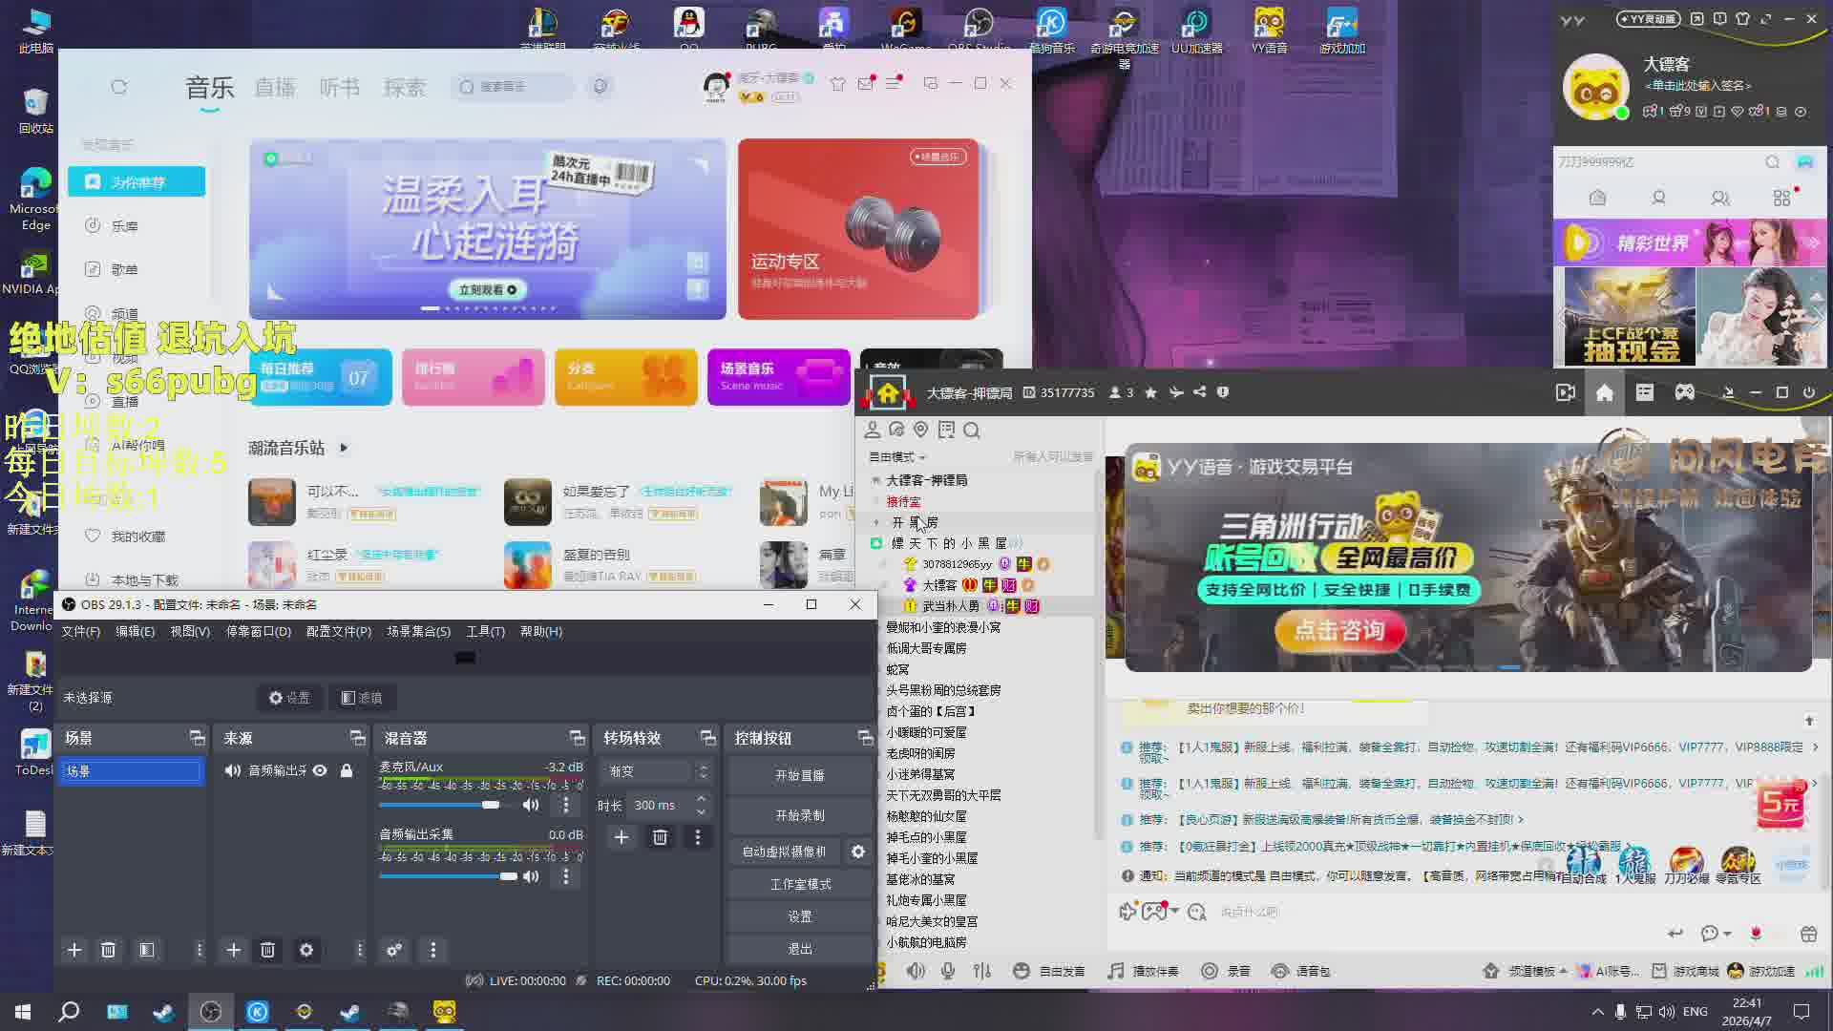Open the 工具(T) menu in OBS
This screenshot has width=1833, height=1031.
point(485,631)
